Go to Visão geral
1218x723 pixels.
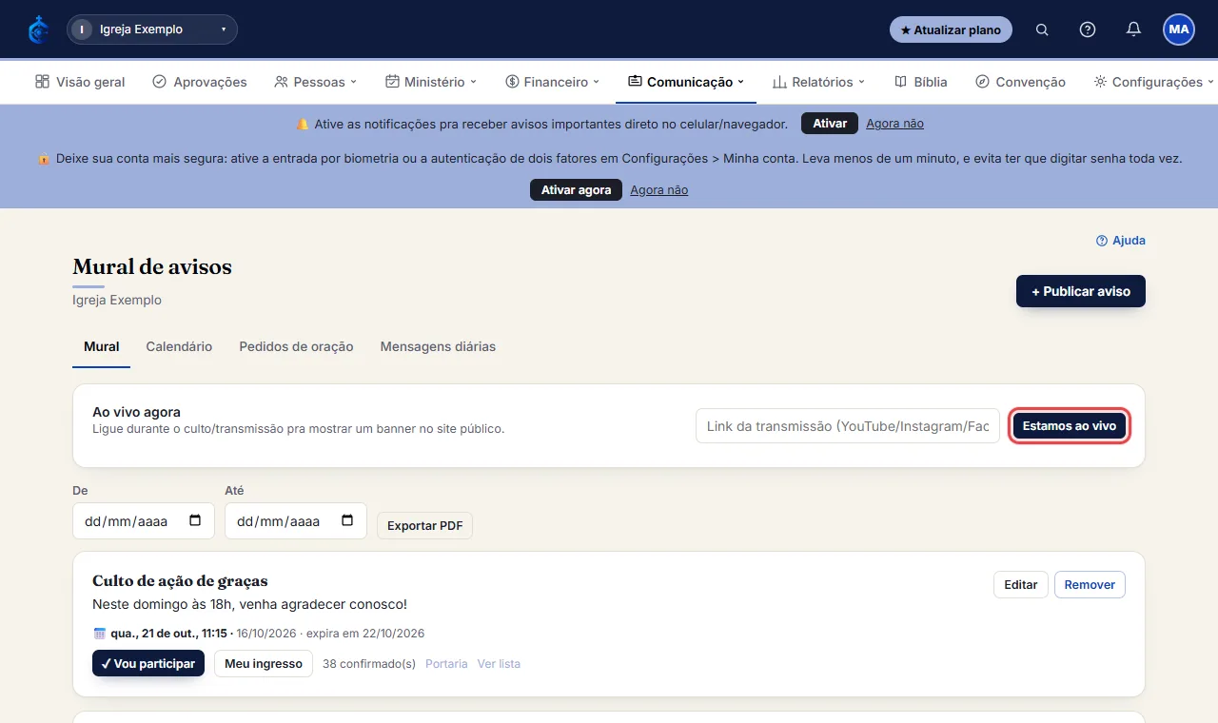click(x=80, y=82)
